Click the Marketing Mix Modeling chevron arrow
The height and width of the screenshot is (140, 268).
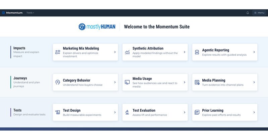[115, 52]
